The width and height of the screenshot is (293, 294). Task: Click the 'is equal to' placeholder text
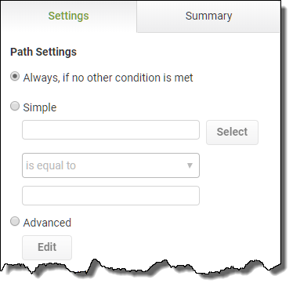point(51,165)
